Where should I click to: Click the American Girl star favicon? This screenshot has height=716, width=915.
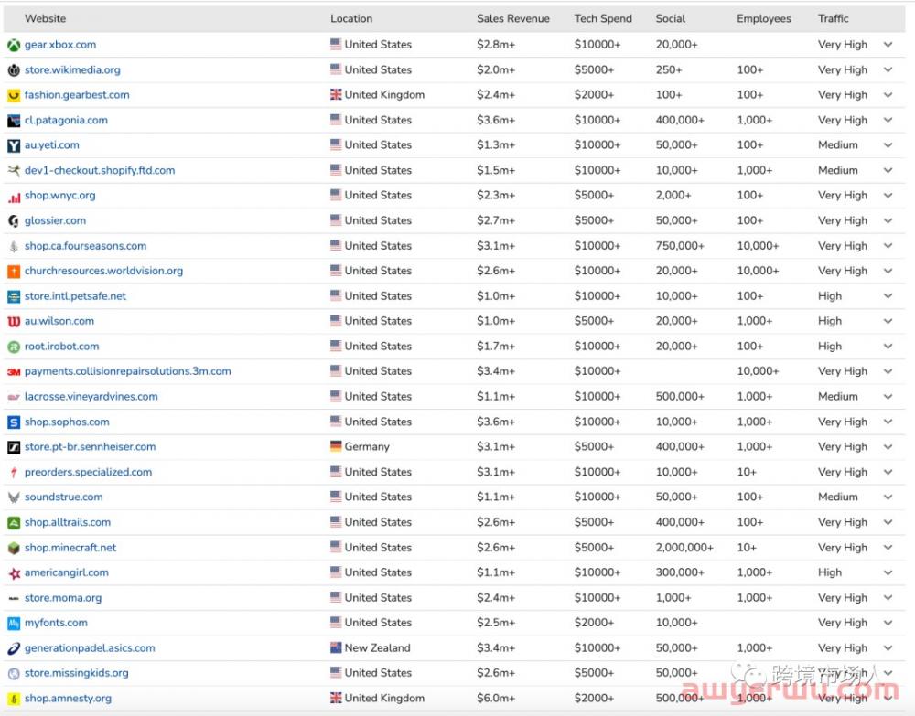[x=14, y=573]
